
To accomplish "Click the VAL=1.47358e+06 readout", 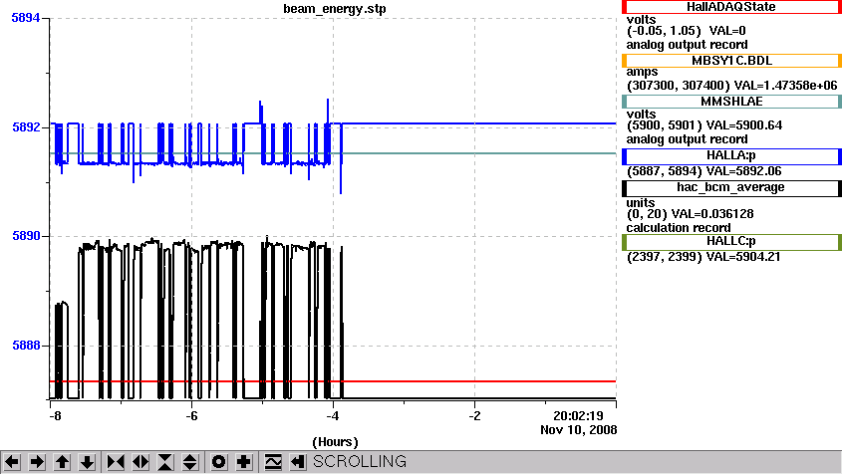I will (x=785, y=86).
